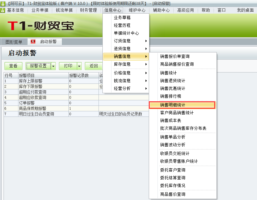This screenshot has width=257, height=200.
Task: Select the 超期应收款查询 row
Action: pos(76,97)
